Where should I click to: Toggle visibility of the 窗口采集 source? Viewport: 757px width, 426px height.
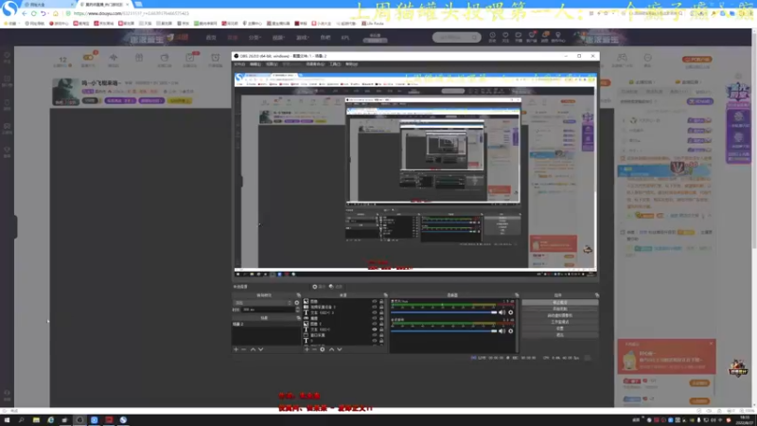pos(374,335)
